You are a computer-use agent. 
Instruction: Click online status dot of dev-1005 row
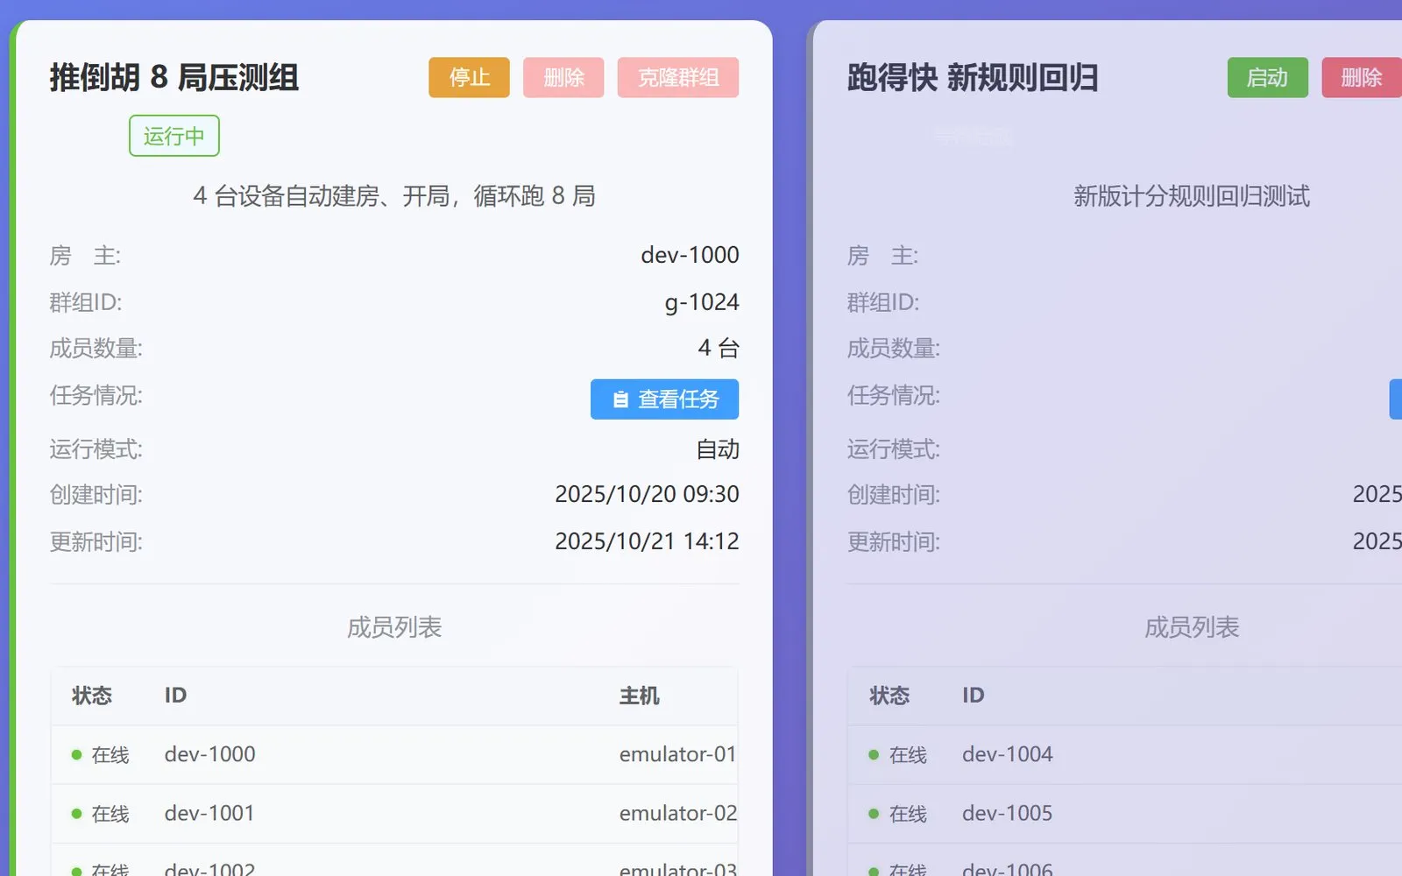(x=874, y=814)
